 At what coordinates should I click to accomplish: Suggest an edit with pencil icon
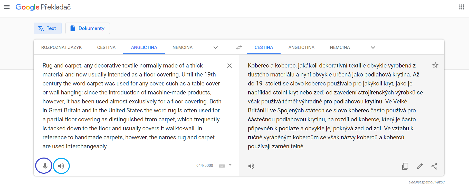pos(420,166)
